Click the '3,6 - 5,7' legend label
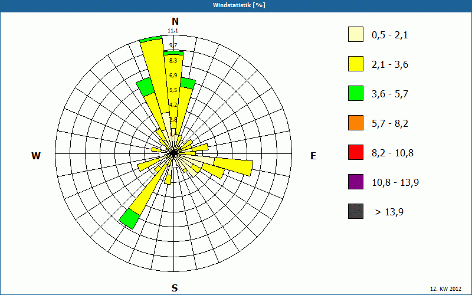 [x=390, y=94]
